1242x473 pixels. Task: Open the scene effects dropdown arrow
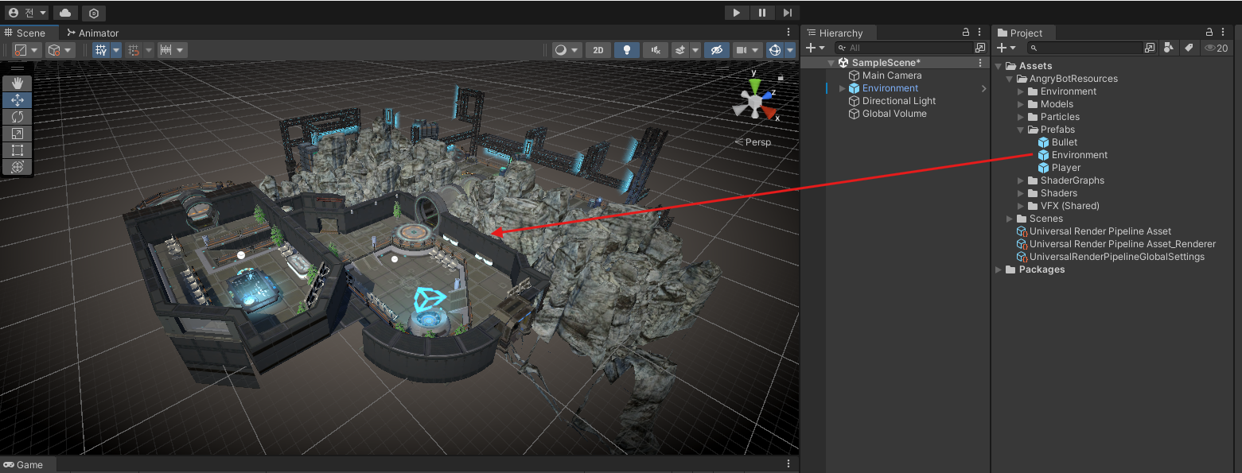[x=695, y=50]
